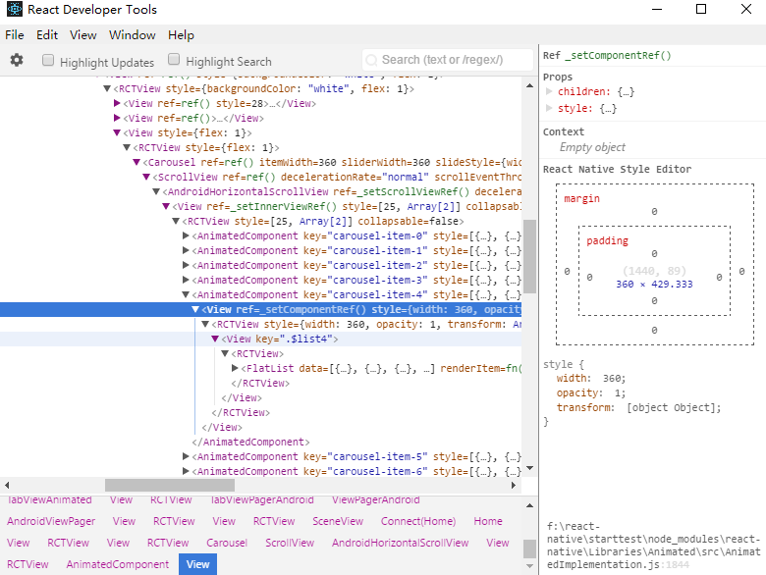Click the width value 360 in style editor
This screenshot has width=766, height=575.
613,378
